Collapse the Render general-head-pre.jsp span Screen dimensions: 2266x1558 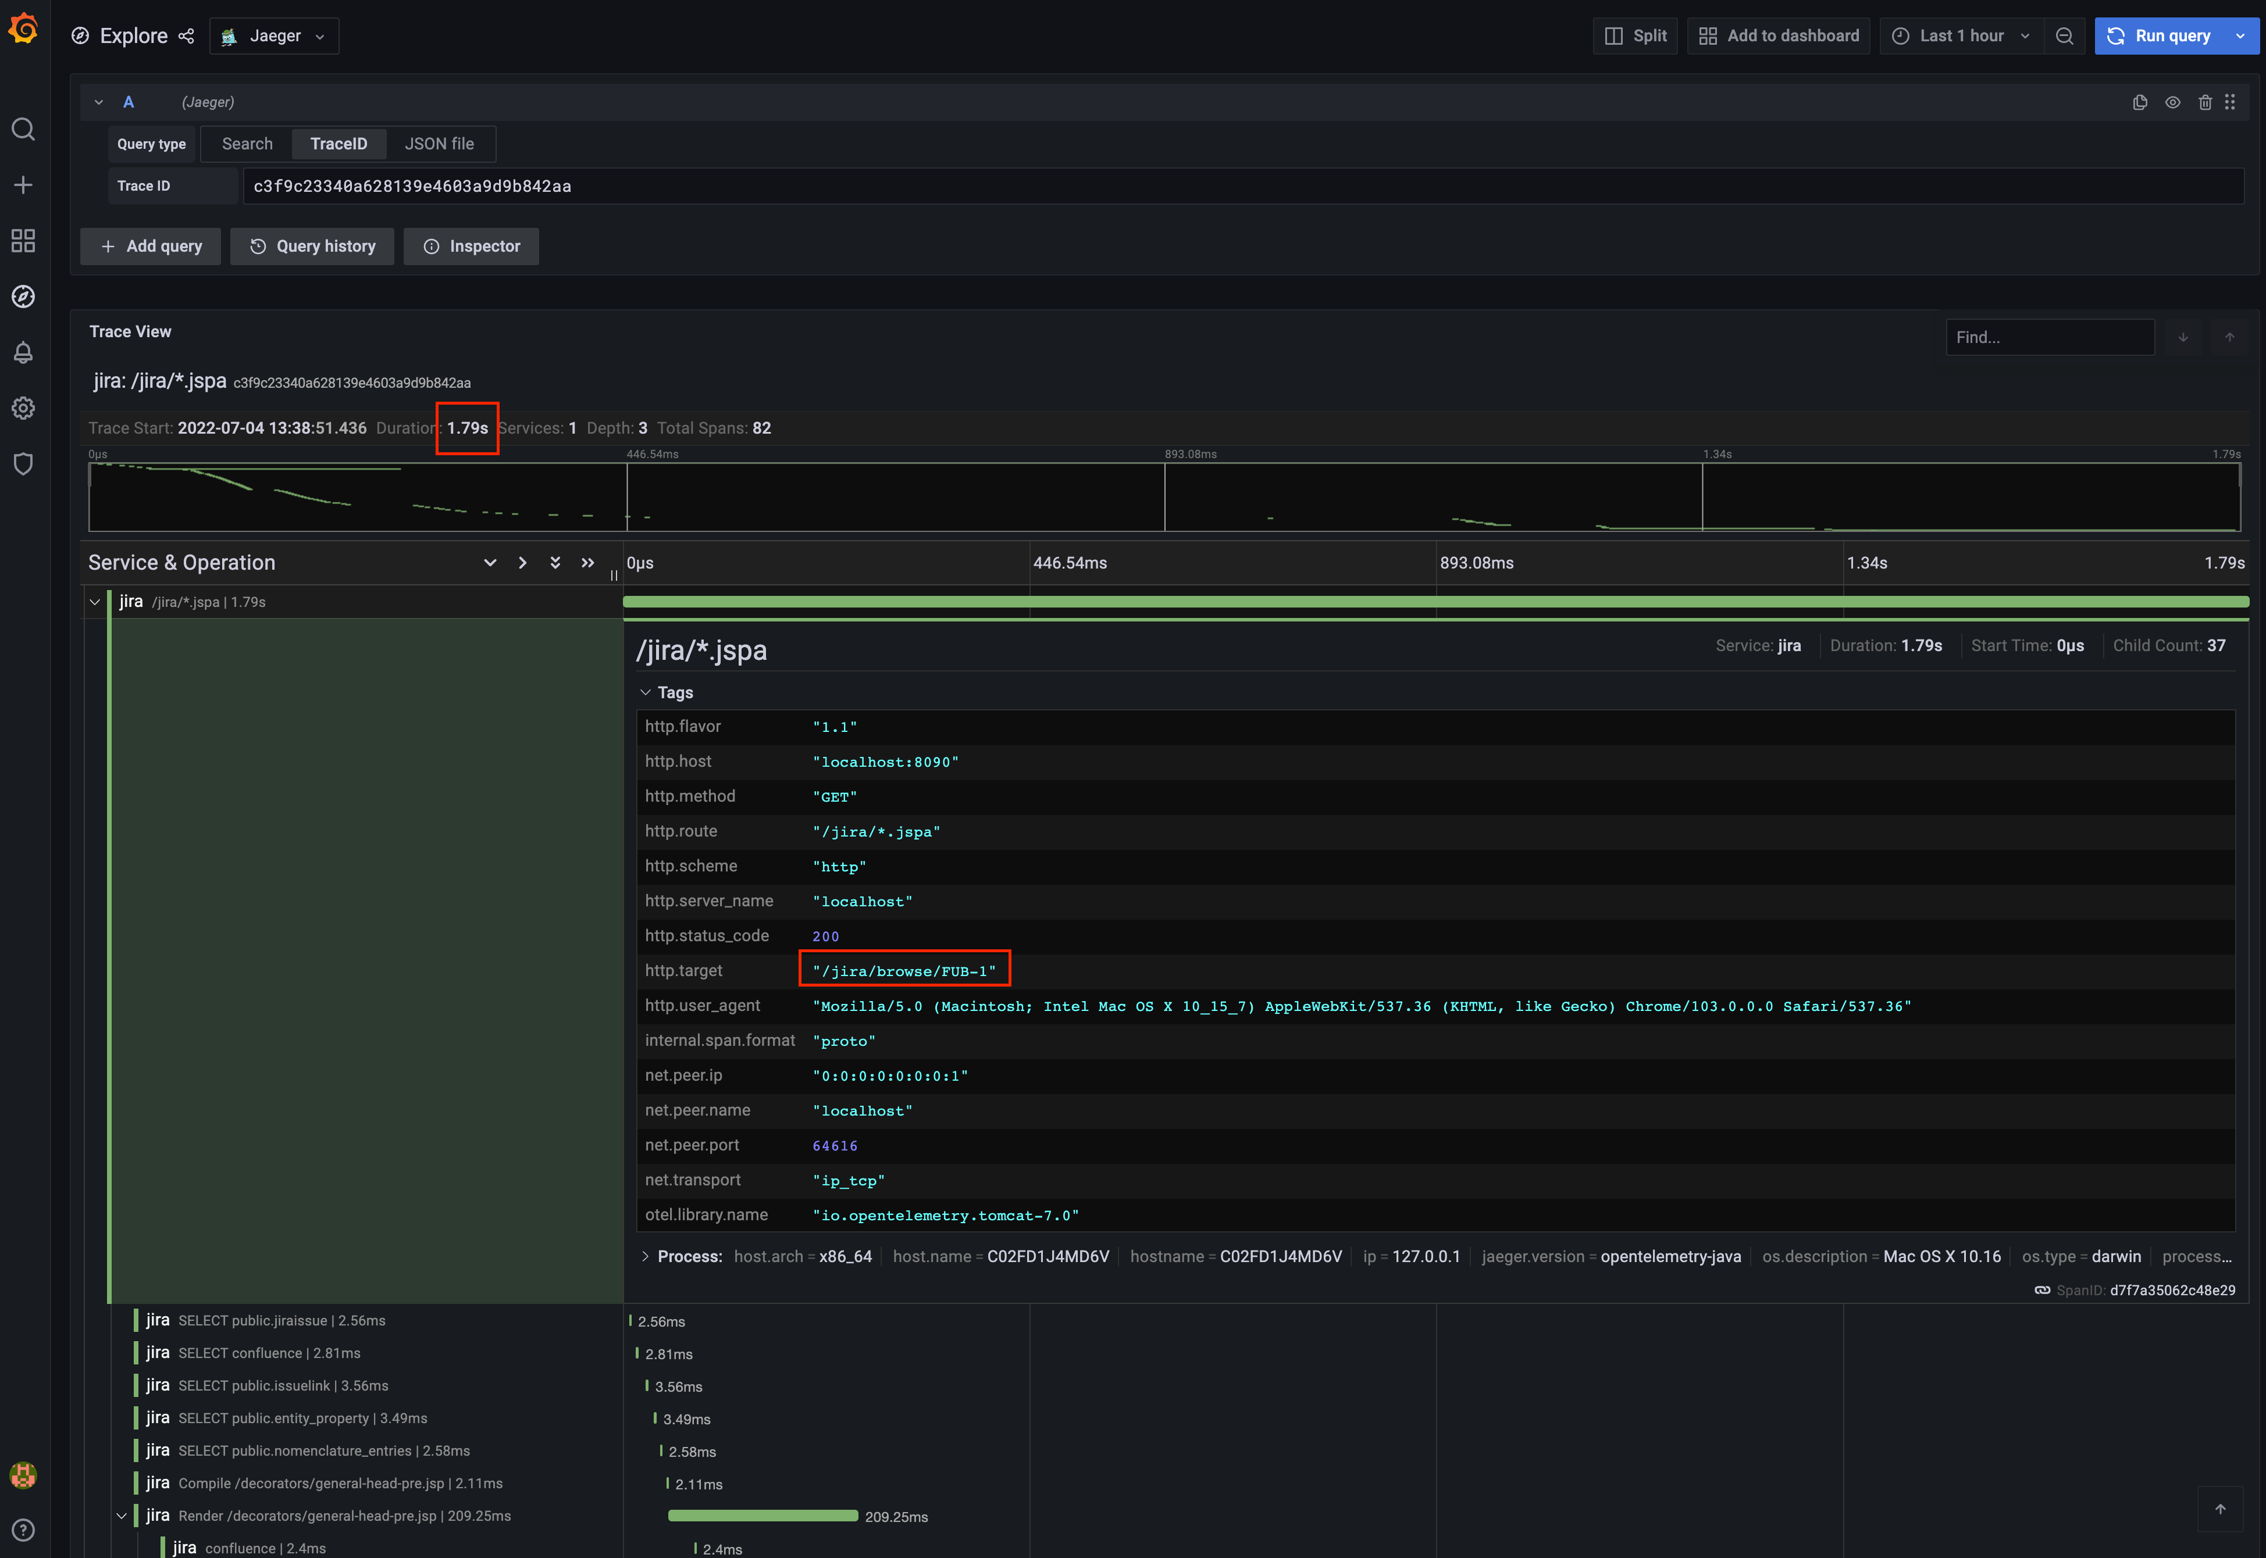pos(122,1516)
